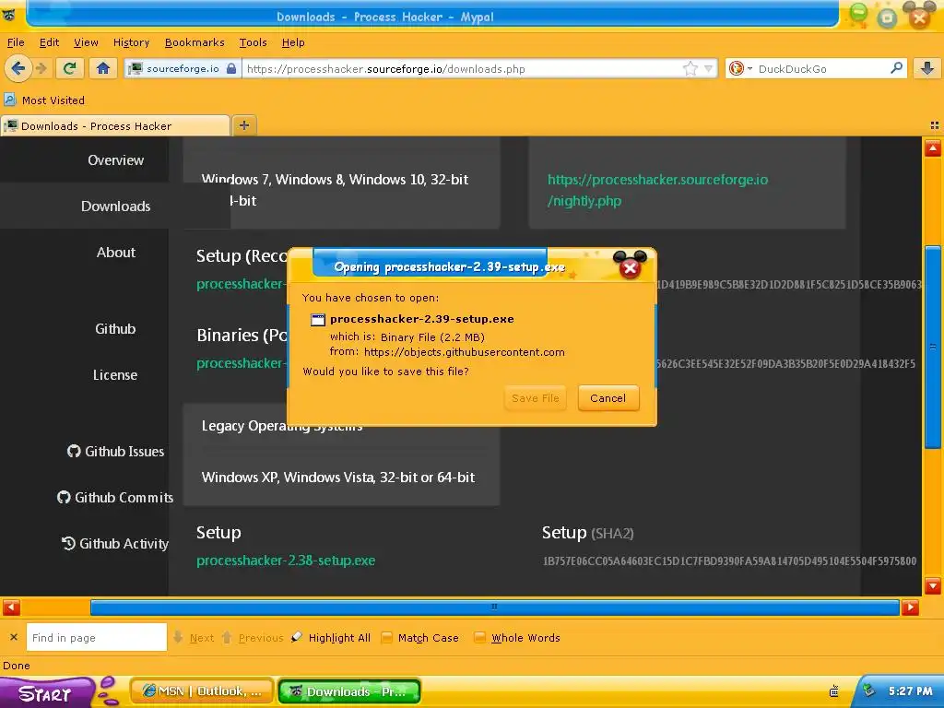This screenshot has height=708, width=944.
Task: Toggle Highlight All in find bar
Action: 331,638
